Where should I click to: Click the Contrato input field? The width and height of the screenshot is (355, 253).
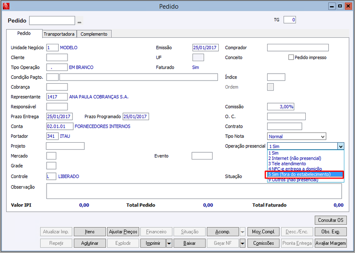[x=284, y=126]
